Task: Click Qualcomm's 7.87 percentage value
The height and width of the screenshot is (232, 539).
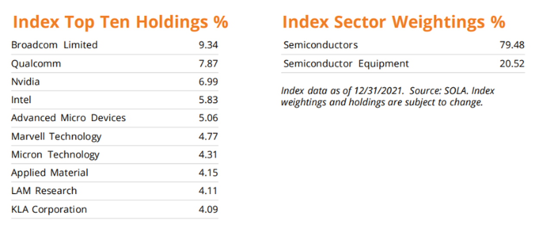Action: click(209, 64)
